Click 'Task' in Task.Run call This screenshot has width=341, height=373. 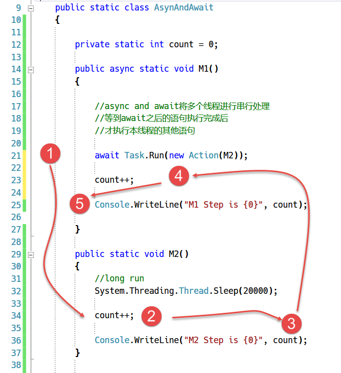click(134, 155)
